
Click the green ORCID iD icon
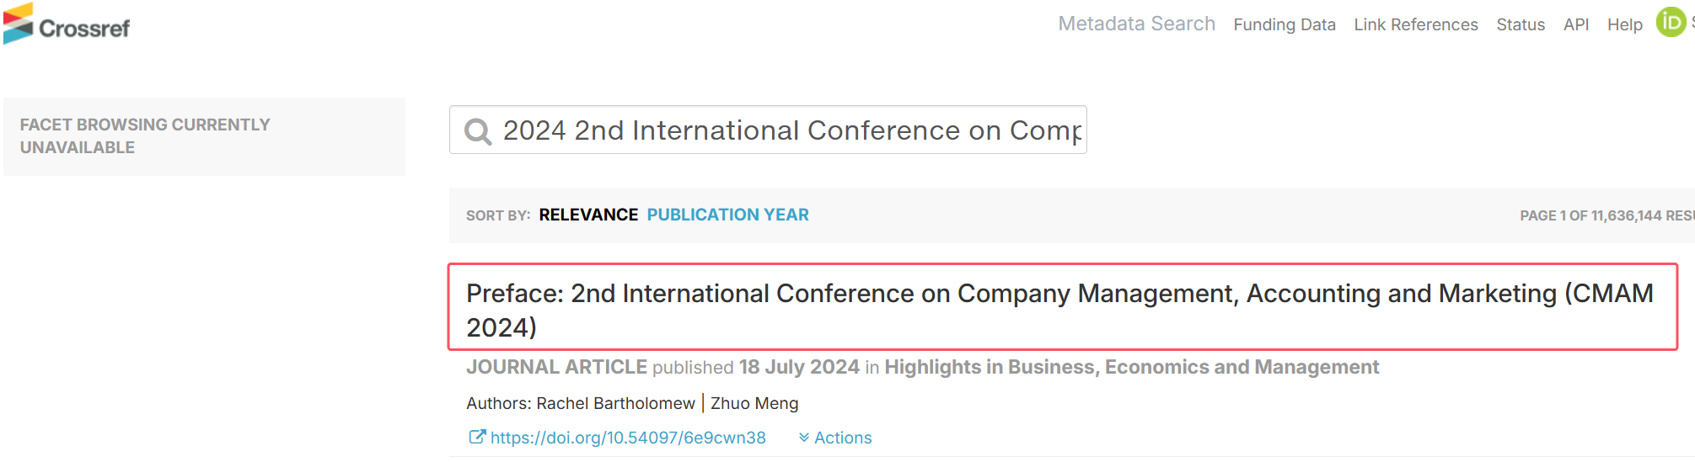[1671, 23]
